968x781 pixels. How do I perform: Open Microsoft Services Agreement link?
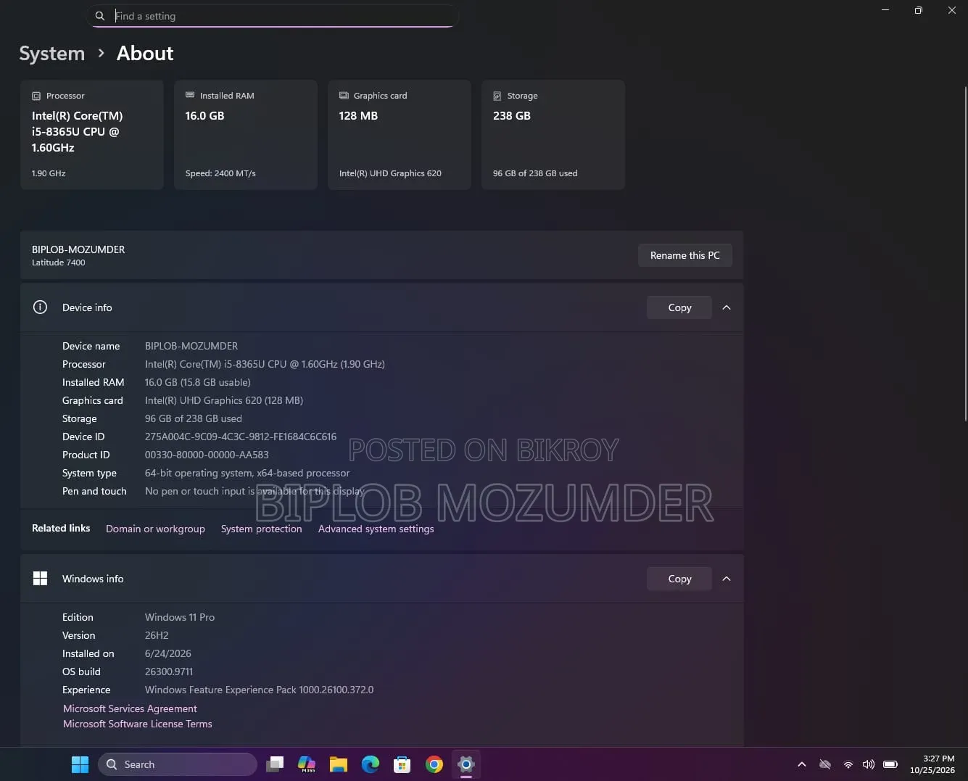click(x=130, y=708)
